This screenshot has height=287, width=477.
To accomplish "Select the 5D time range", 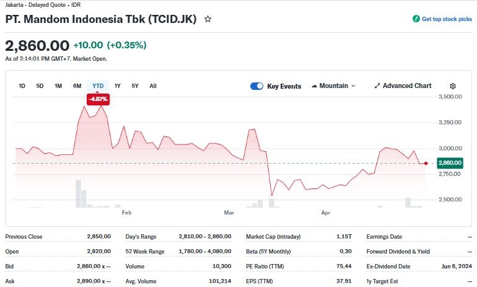I will tap(40, 86).
